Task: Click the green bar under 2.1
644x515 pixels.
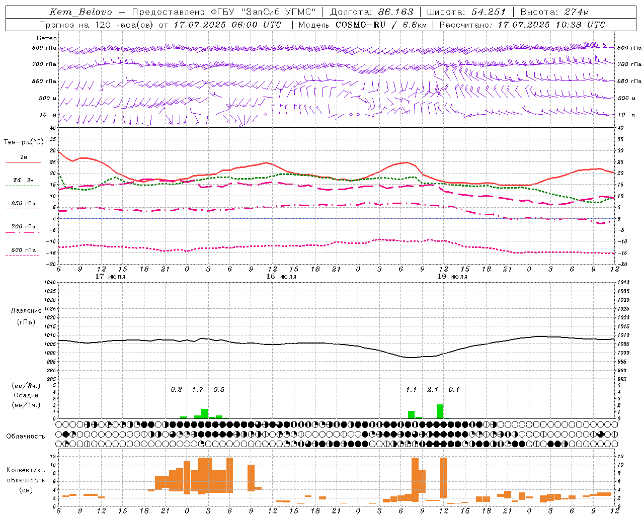Action: 440,411
